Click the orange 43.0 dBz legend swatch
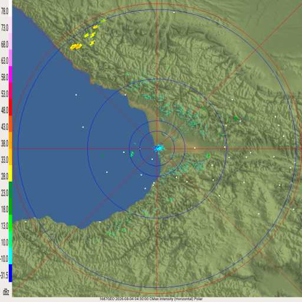 click(x=11, y=124)
